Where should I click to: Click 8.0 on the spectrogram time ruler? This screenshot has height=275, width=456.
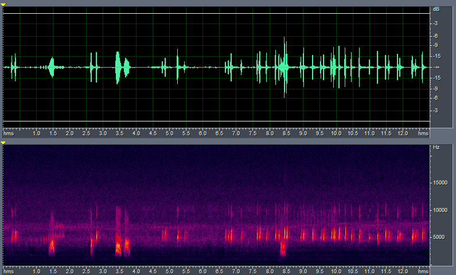(x=270, y=272)
